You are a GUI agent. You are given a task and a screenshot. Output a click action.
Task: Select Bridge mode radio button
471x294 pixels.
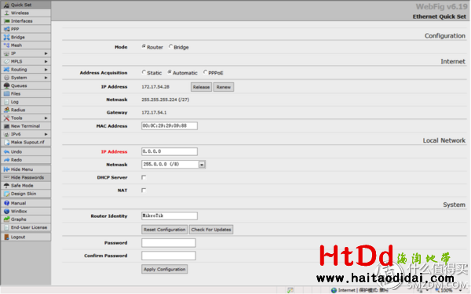(170, 47)
